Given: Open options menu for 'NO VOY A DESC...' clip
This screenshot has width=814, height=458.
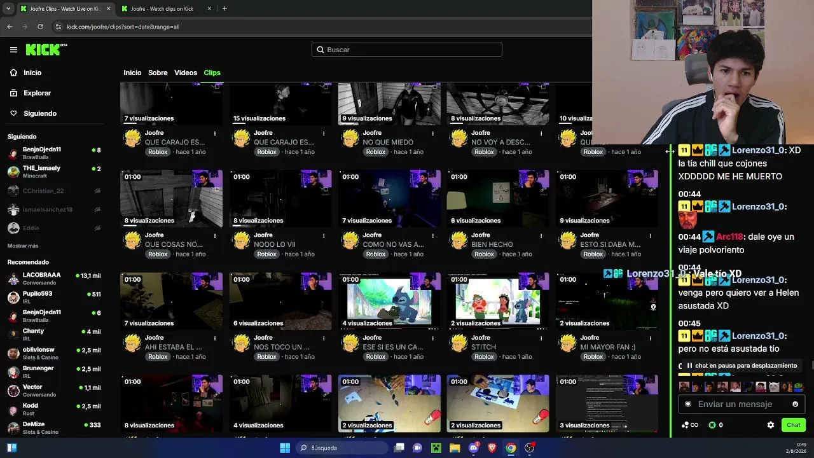Looking at the screenshot, I should (541, 133).
